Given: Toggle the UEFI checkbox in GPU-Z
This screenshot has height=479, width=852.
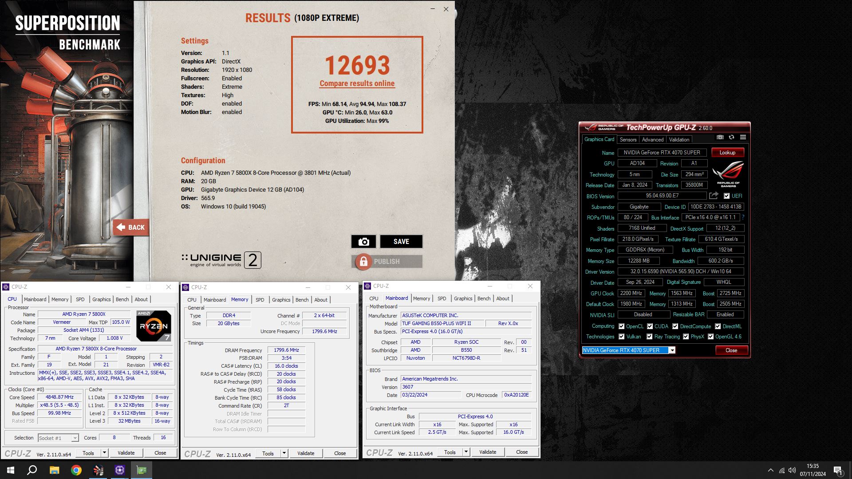Looking at the screenshot, I should click(x=726, y=196).
